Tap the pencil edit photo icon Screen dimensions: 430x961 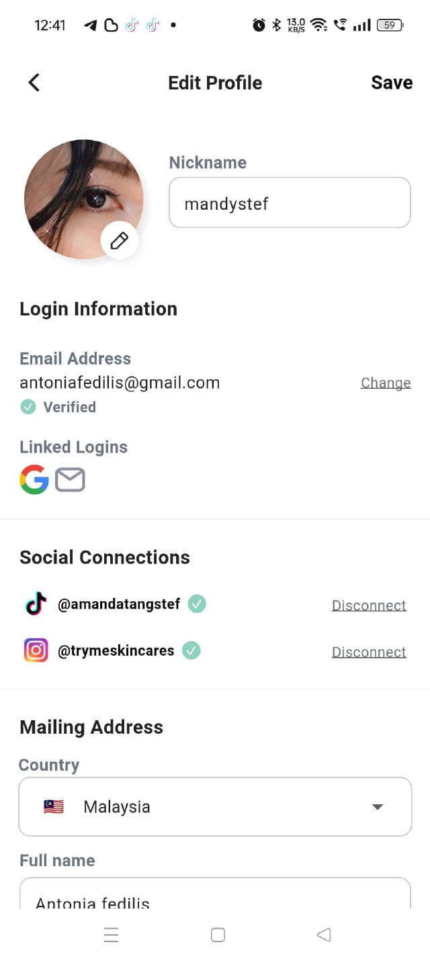120,240
